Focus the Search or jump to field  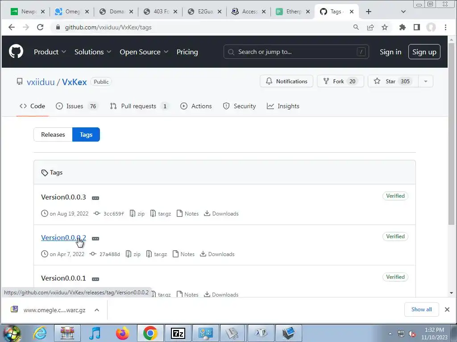pyautogui.click(x=296, y=52)
